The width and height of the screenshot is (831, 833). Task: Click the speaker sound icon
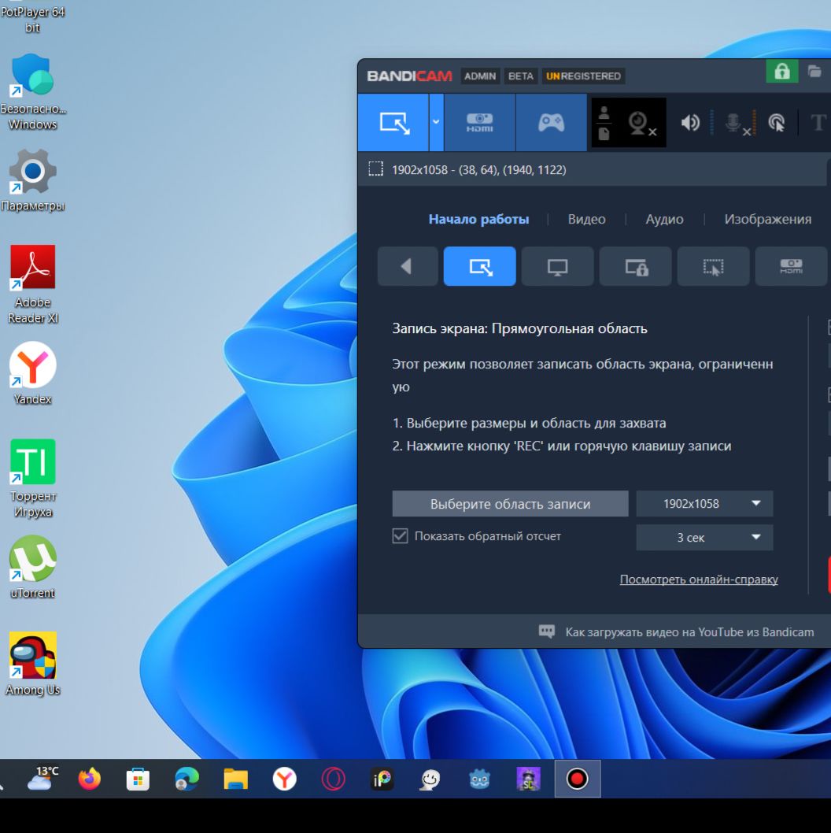tap(690, 124)
